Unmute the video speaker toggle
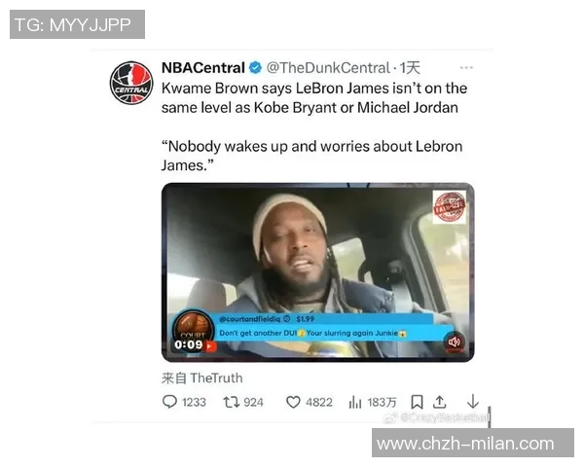The width and height of the screenshot is (584, 467). 454,341
